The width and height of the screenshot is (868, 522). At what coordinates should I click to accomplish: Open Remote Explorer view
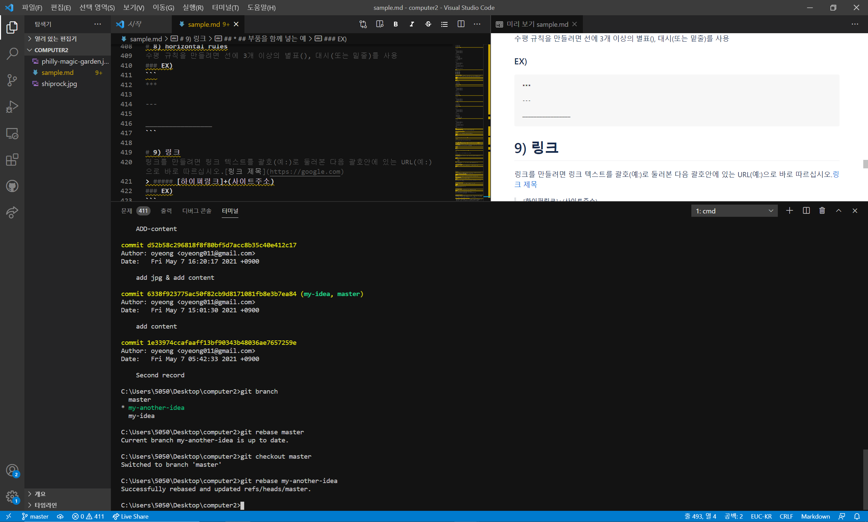point(12,133)
